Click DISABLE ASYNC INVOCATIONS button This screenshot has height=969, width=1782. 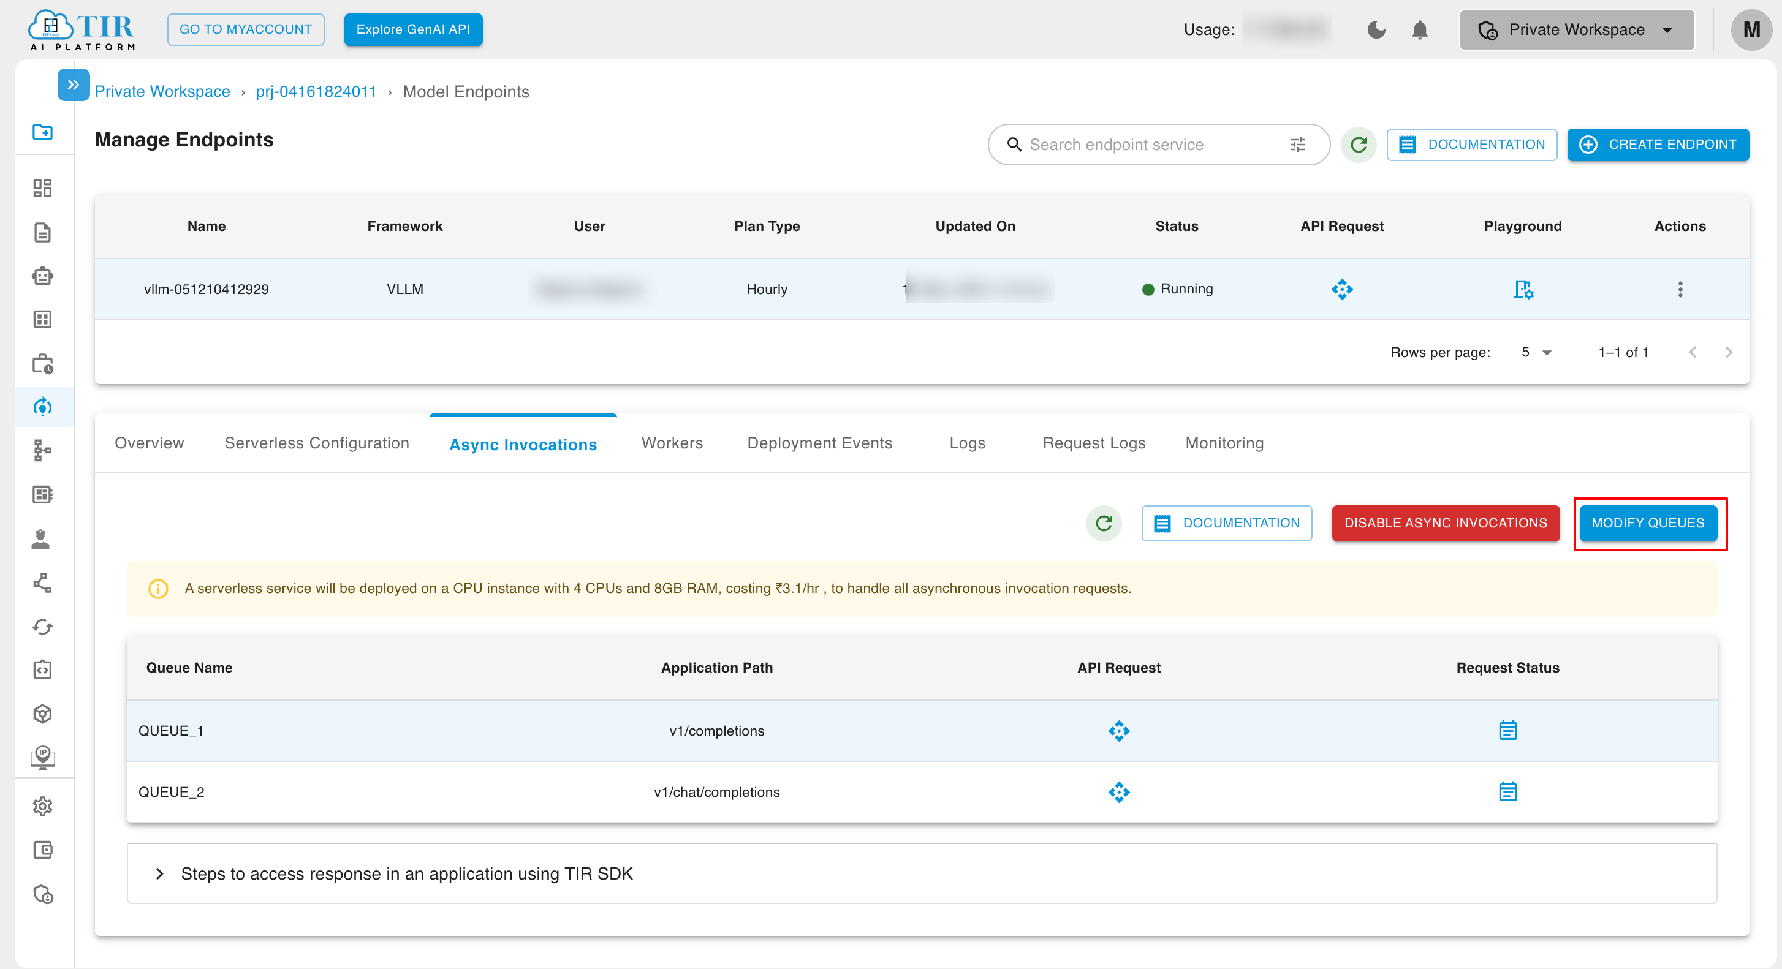pos(1445,523)
